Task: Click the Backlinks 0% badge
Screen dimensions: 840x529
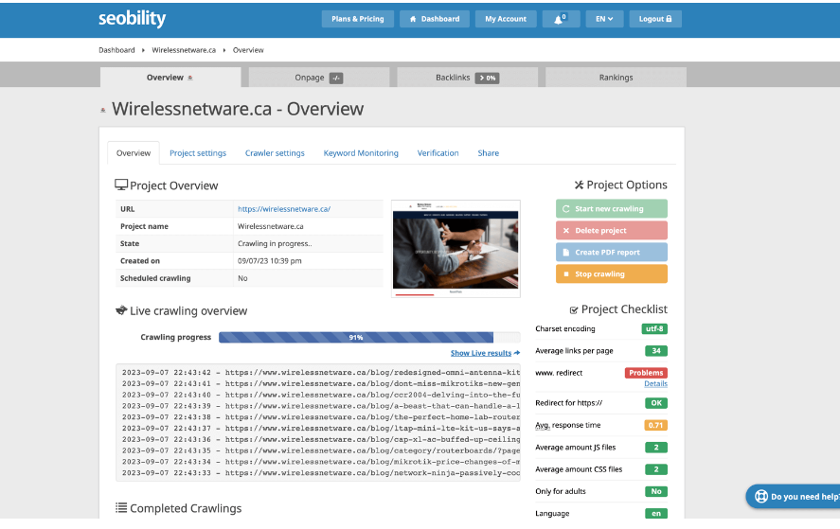Action: click(487, 79)
